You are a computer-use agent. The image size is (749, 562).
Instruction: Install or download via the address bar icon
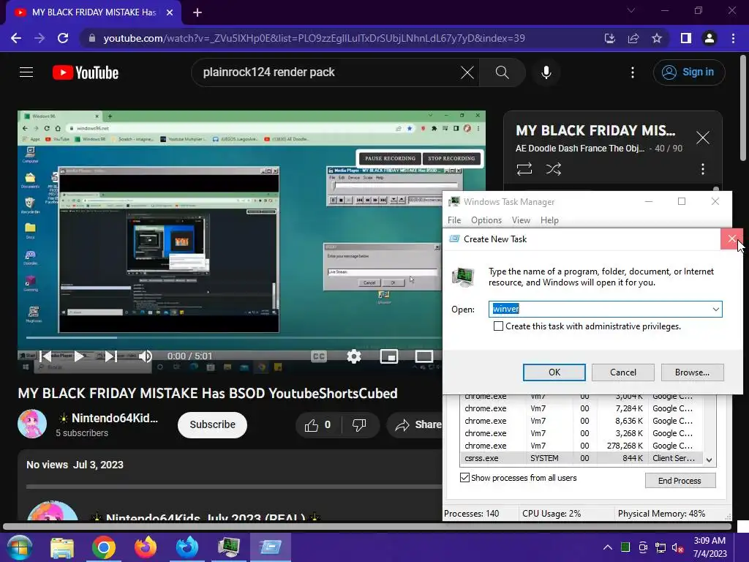pyautogui.click(x=610, y=38)
